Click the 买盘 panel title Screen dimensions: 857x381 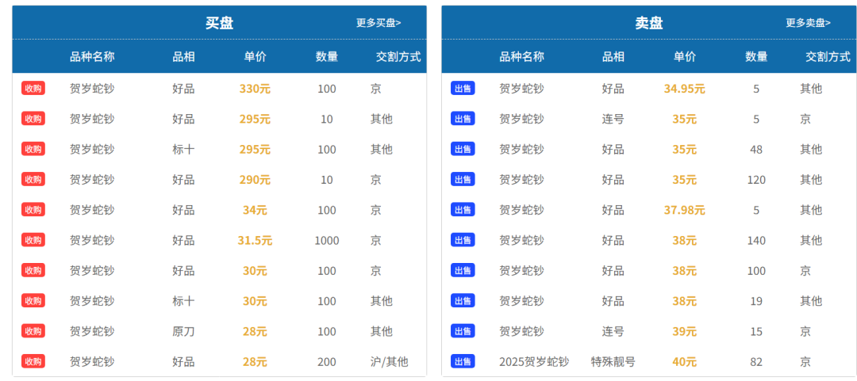(220, 23)
